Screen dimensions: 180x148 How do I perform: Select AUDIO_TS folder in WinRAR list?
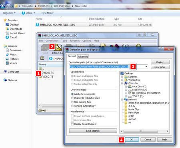pos(47,73)
